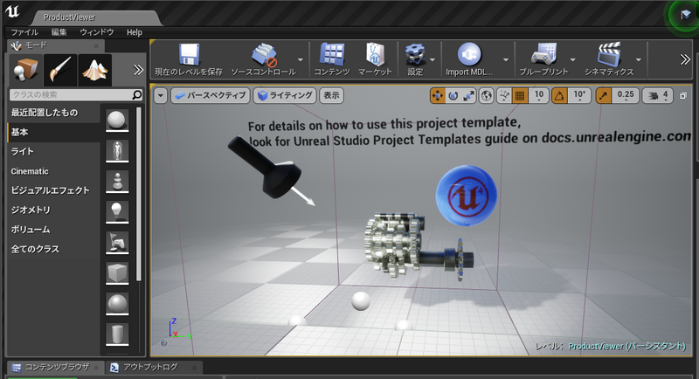Pick the Player Start flag thumbnail
The height and width of the screenshot is (379, 699).
117,243
